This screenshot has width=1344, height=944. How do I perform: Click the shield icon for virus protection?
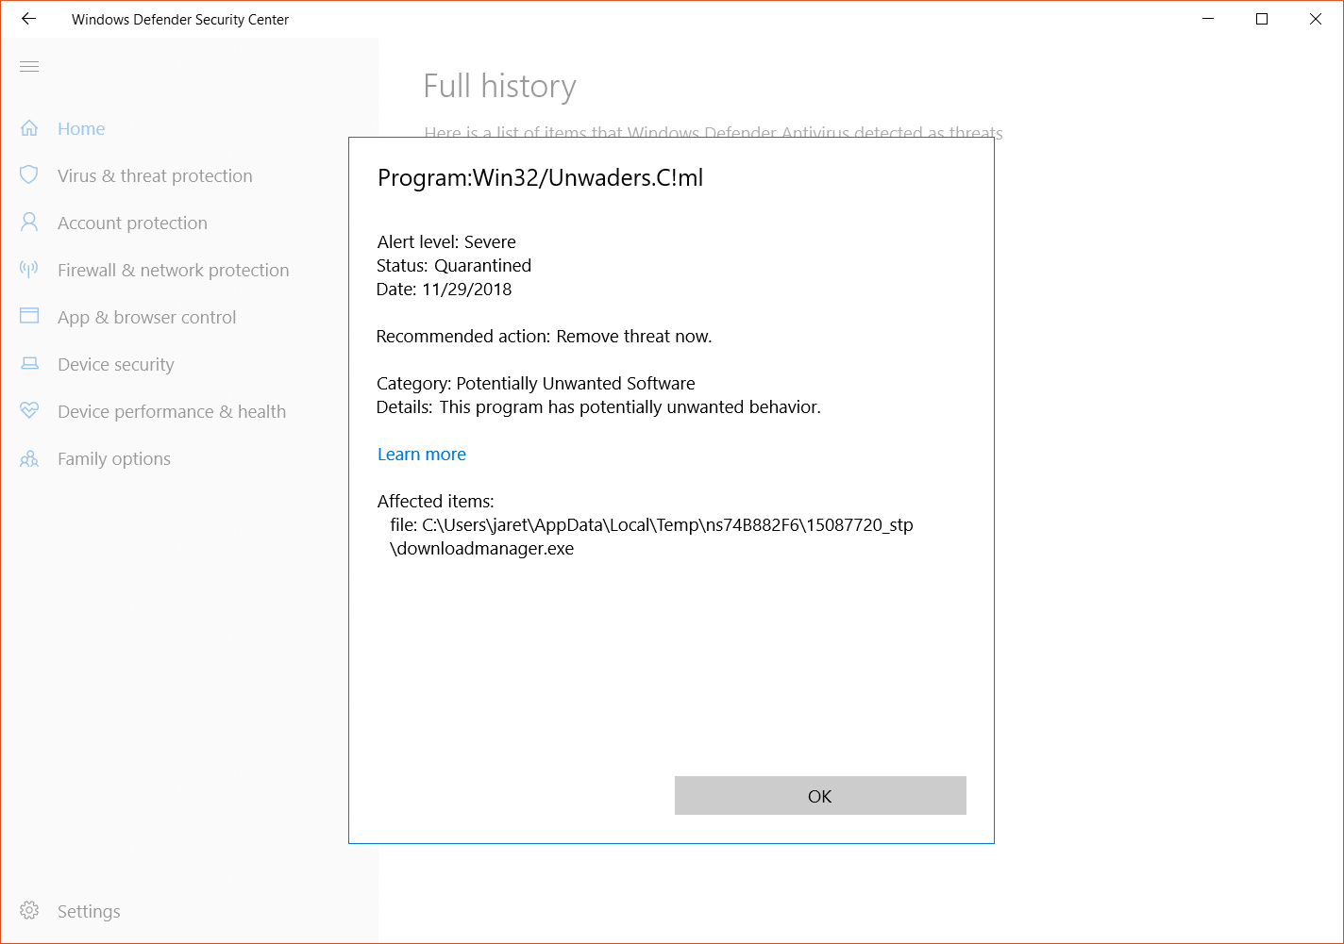point(29,175)
